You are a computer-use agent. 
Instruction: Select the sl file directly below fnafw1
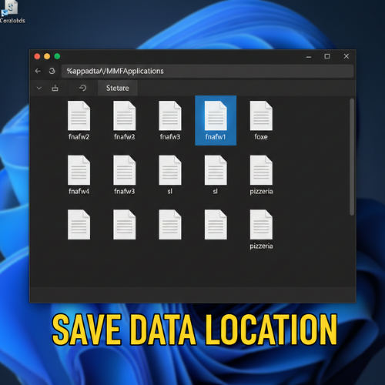(216, 175)
